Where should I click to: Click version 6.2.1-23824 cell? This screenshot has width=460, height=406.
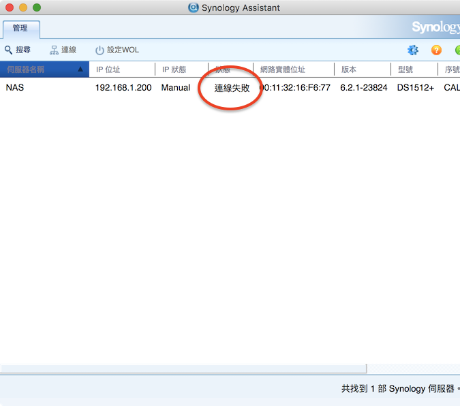(363, 87)
